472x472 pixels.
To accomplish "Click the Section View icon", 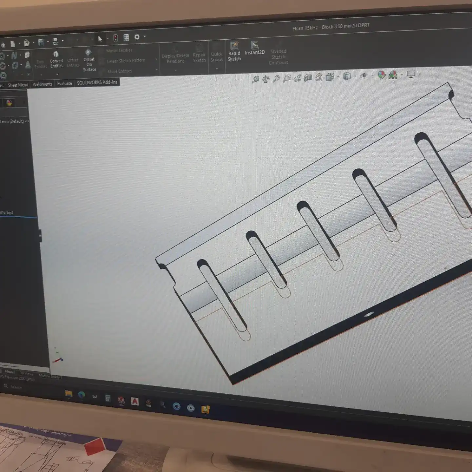I will [308, 78].
